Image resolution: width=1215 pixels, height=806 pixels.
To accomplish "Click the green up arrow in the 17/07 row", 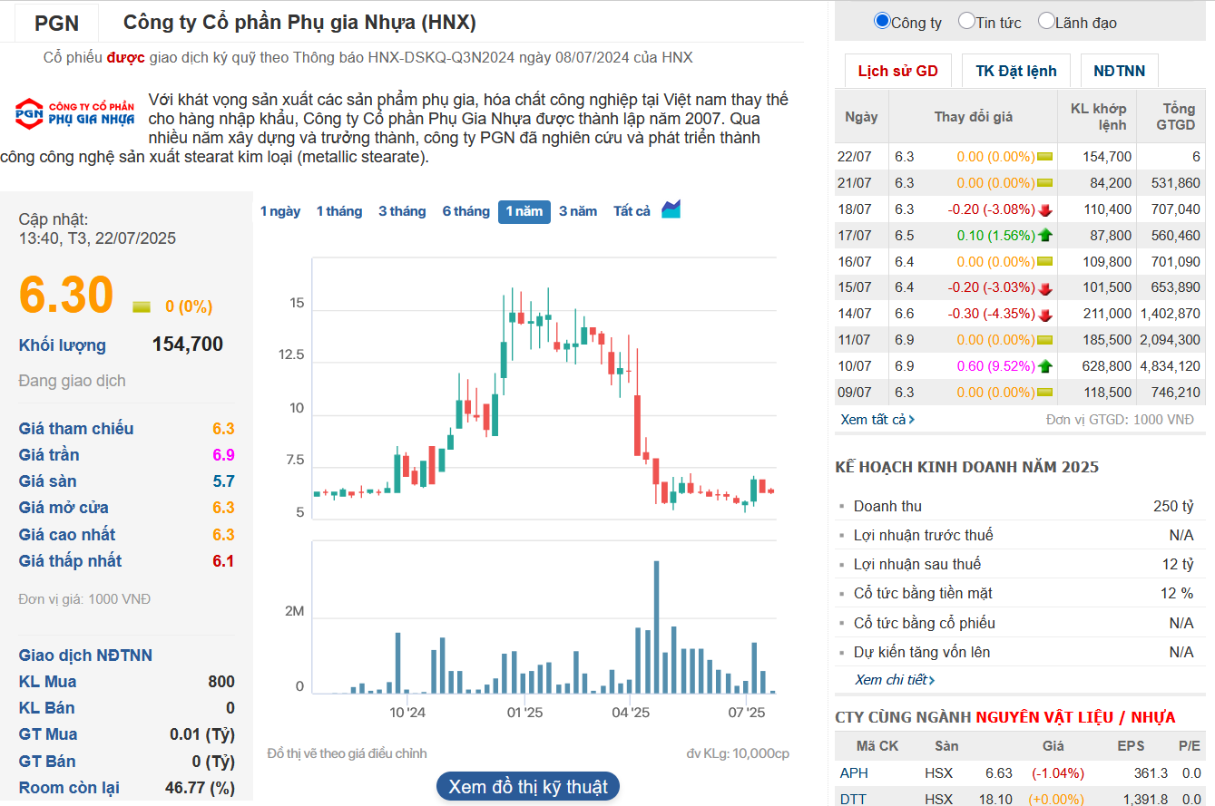I will pos(1045,236).
